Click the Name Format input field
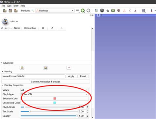156x119 pixels. pyautogui.click(x=41, y=76)
